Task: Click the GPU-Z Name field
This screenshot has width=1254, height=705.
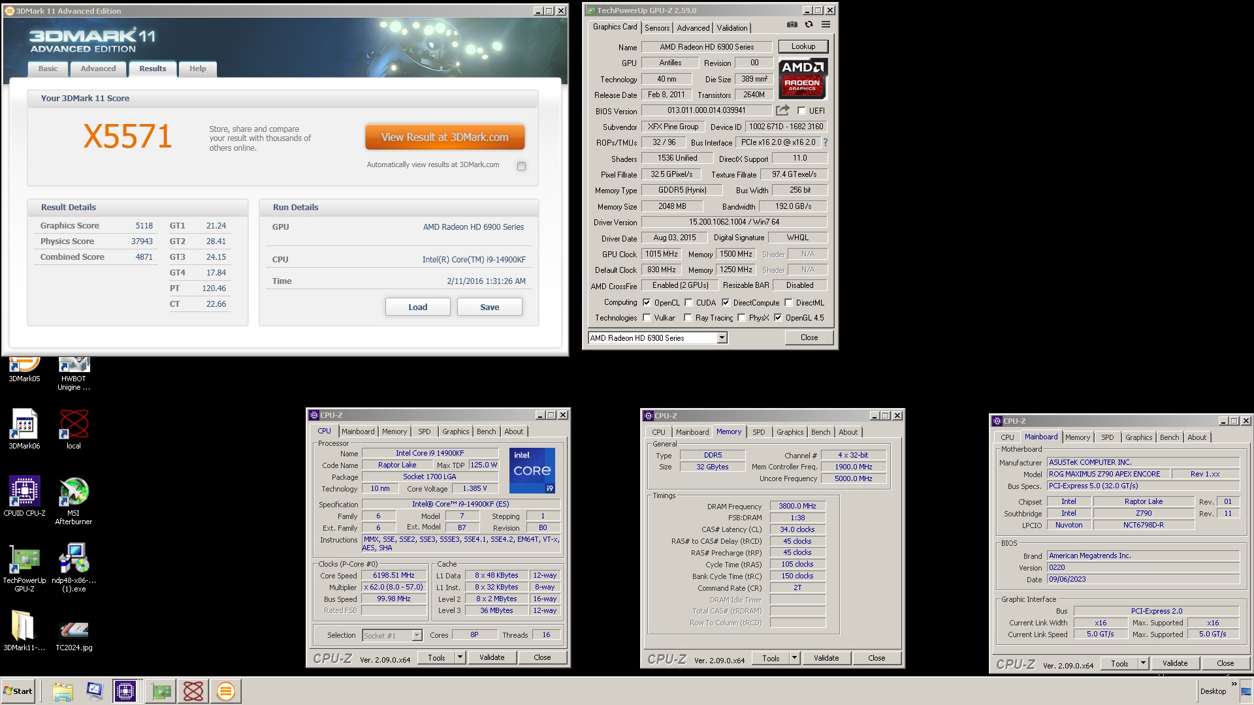Action: 707,47
